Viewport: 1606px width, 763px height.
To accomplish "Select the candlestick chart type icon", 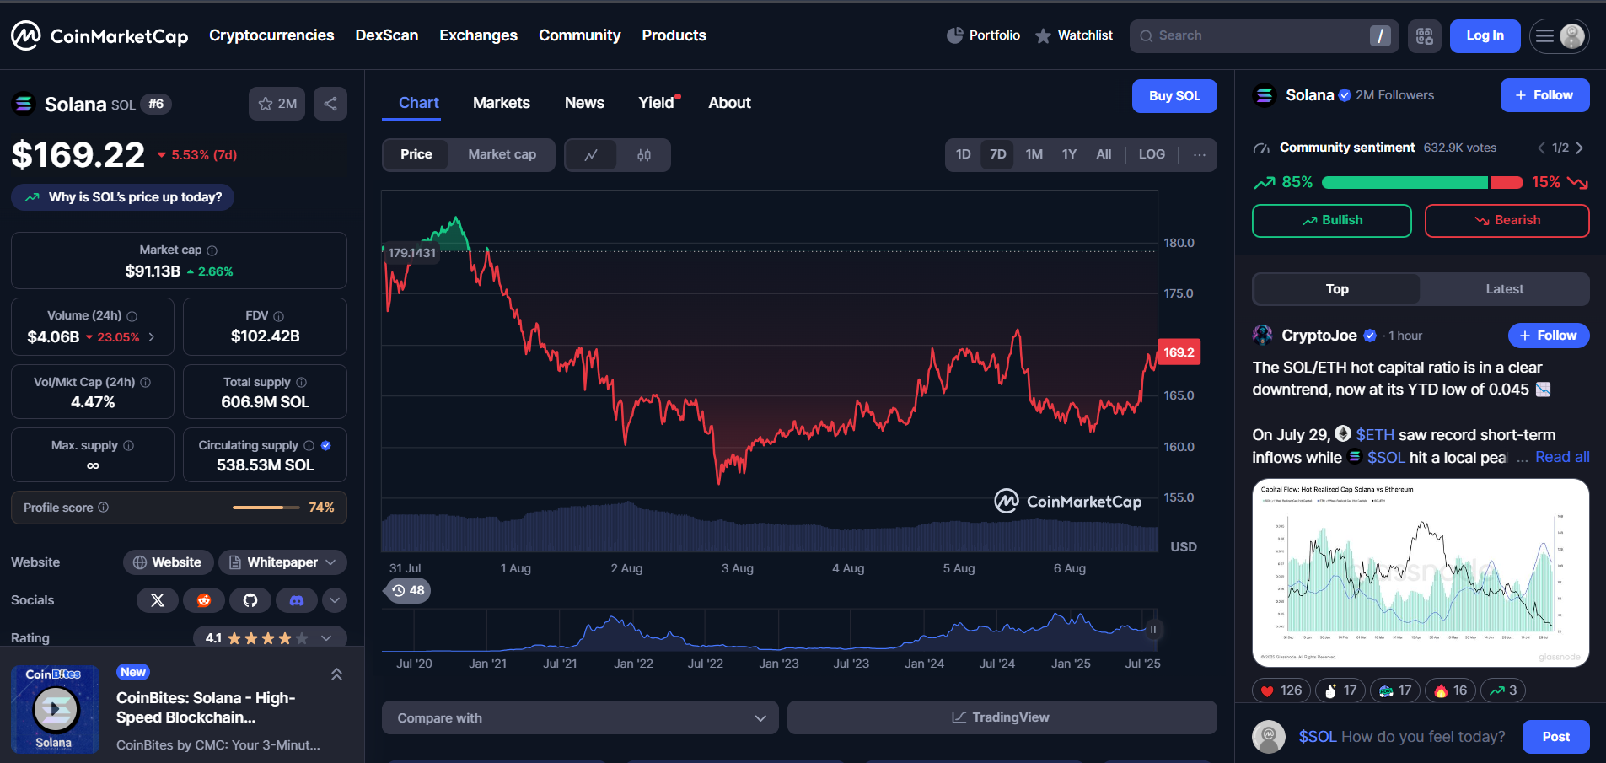I will (x=644, y=155).
